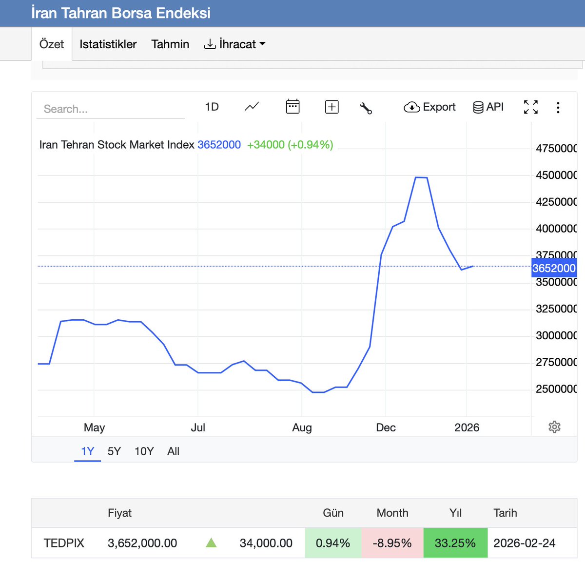Click the plus box compare icon
This screenshot has height=562, width=585.
click(331, 107)
